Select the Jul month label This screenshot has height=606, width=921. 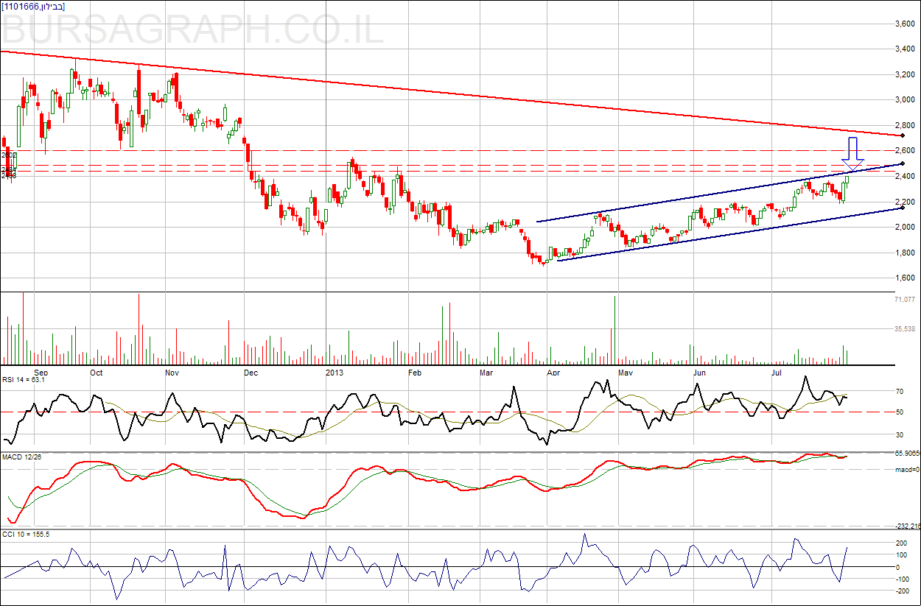[777, 373]
